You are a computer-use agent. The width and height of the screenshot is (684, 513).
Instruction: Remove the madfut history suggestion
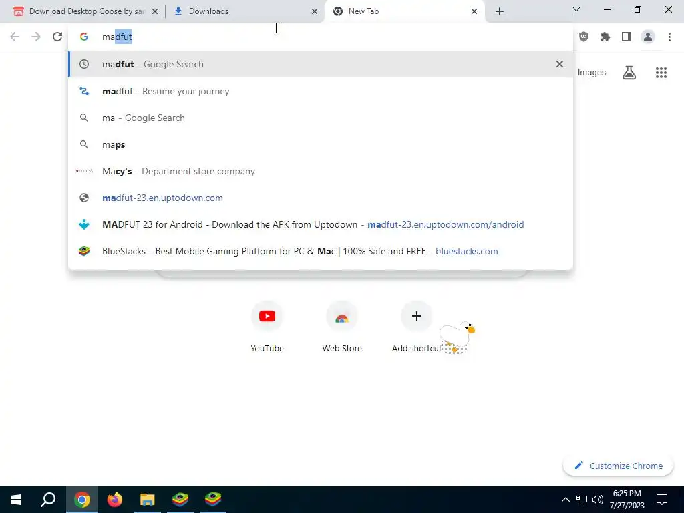click(560, 64)
